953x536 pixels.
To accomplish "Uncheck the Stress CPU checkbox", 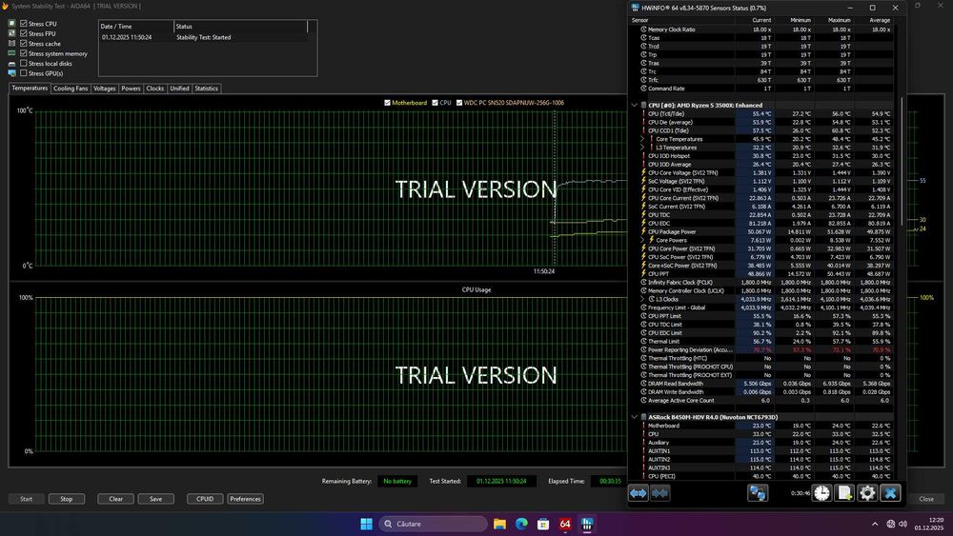I will coord(24,24).
